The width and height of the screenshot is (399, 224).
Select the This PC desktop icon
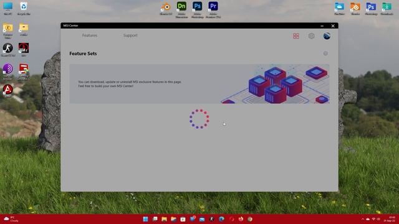click(x=8, y=8)
